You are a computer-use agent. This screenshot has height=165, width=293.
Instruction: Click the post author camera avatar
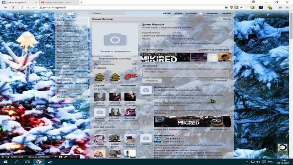tap(146, 90)
